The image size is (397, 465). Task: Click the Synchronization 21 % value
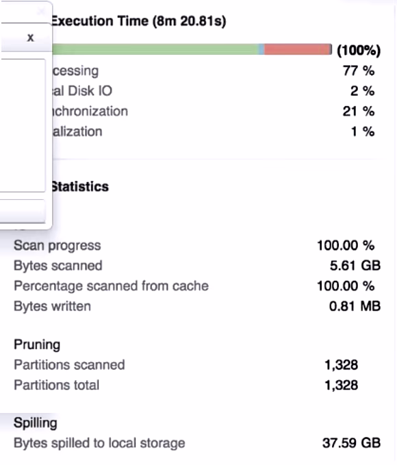tap(359, 112)
